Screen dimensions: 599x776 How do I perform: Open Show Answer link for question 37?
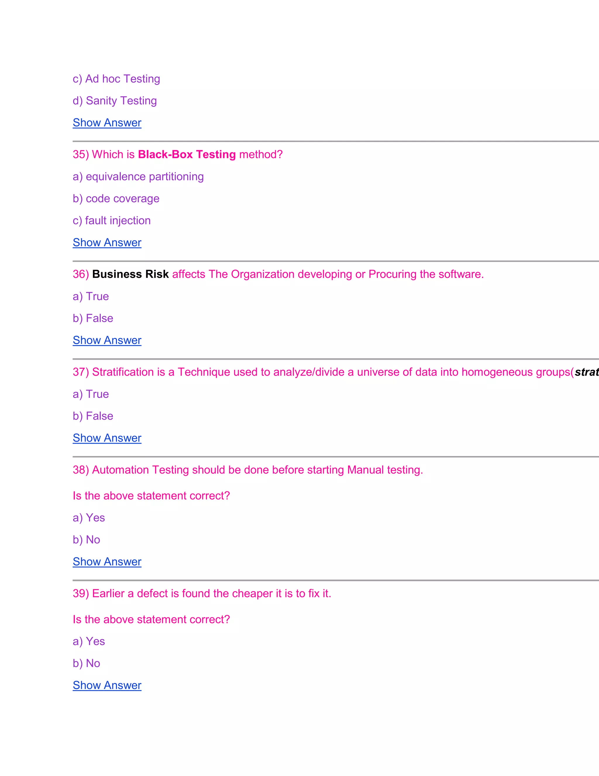[x=107, y=438]
